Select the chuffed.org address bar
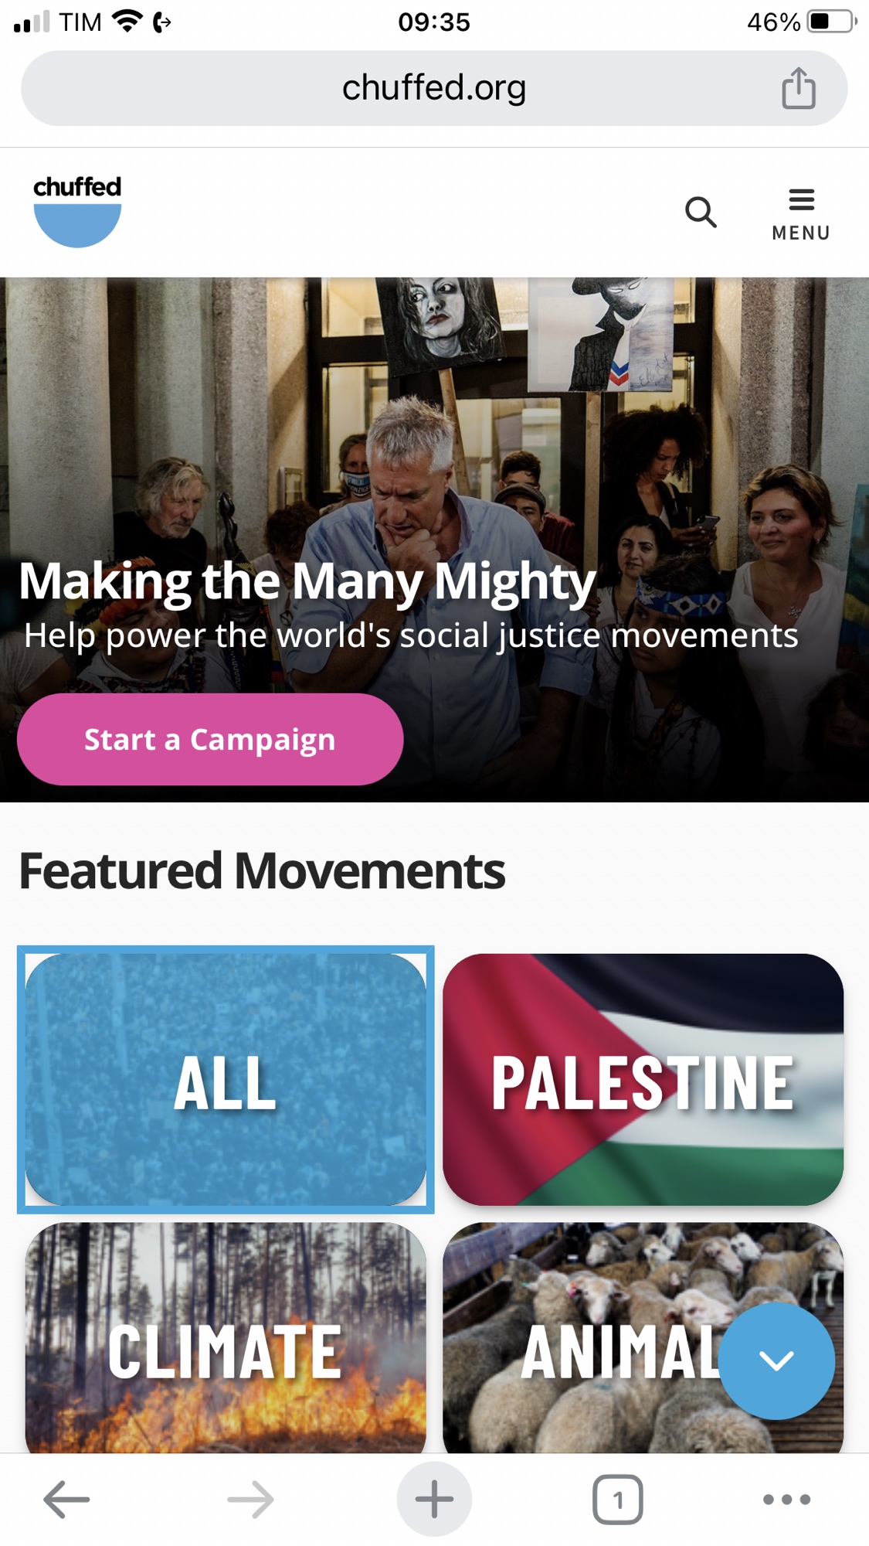Viewport: 869px width, 1546px height. 434,88
